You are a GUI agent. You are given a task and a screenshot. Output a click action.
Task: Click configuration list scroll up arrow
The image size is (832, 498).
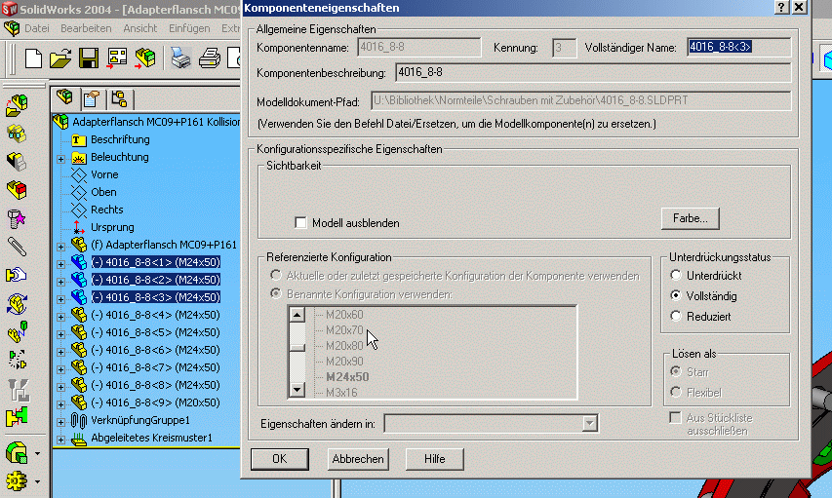click(x=297, y=315)
